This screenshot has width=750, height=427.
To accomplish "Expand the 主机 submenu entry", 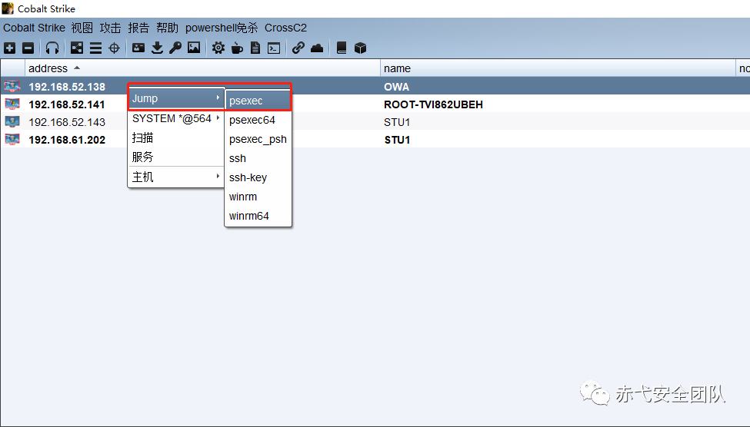I will [x=176, y=177].
